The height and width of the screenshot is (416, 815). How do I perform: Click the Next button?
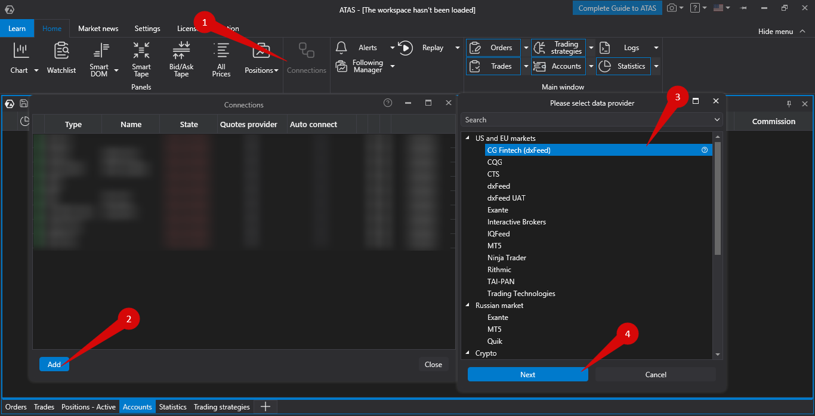(528, 374)
